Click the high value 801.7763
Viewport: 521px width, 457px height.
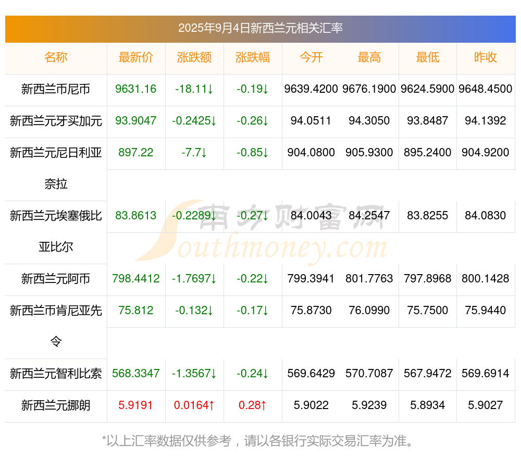coord(369,278)
